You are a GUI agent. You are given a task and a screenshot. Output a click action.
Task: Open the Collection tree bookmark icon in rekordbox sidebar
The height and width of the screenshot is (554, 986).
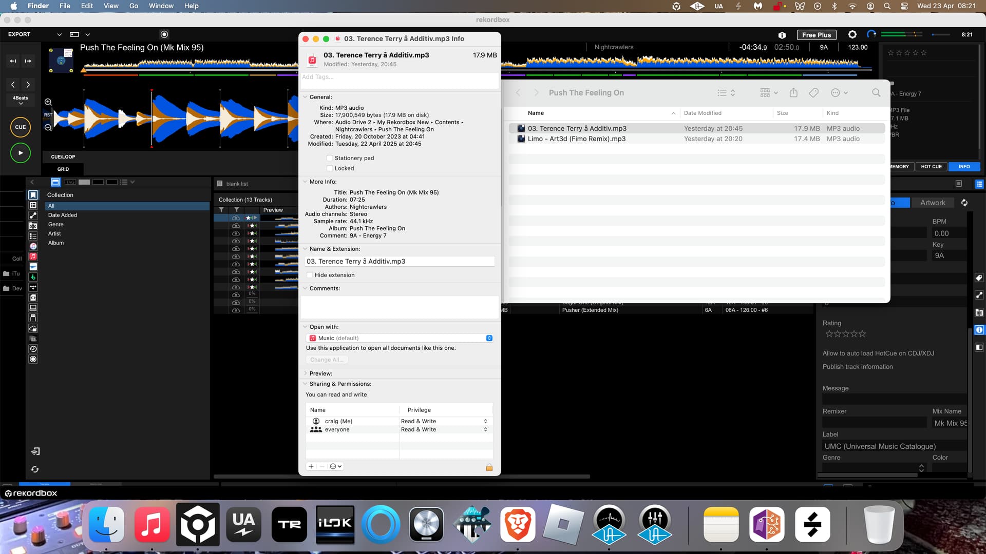(x=33, y=195)
